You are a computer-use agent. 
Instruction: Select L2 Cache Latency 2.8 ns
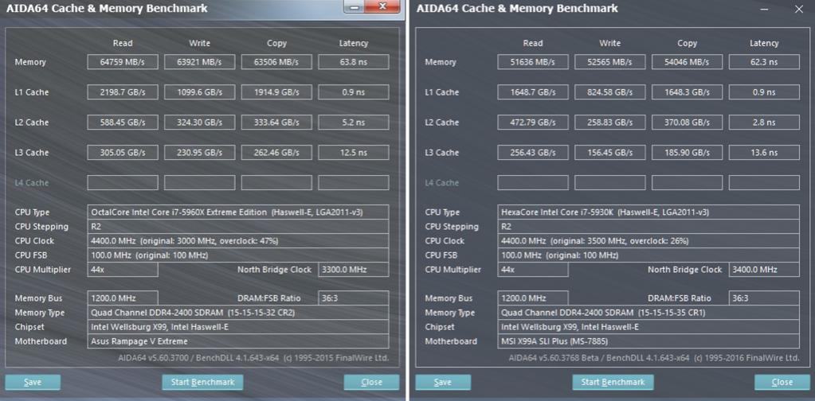pyautogui.click(x=764, y=123)
